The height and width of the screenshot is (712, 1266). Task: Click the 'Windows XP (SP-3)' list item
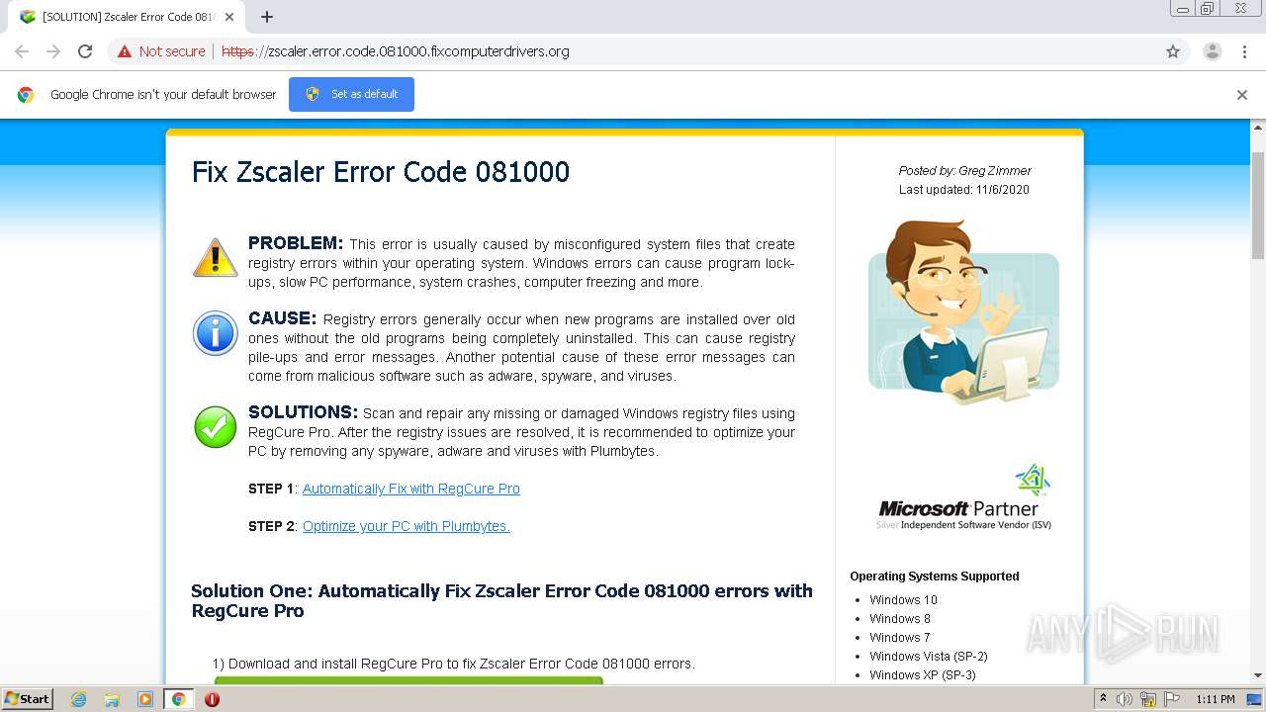pos(923,675)
